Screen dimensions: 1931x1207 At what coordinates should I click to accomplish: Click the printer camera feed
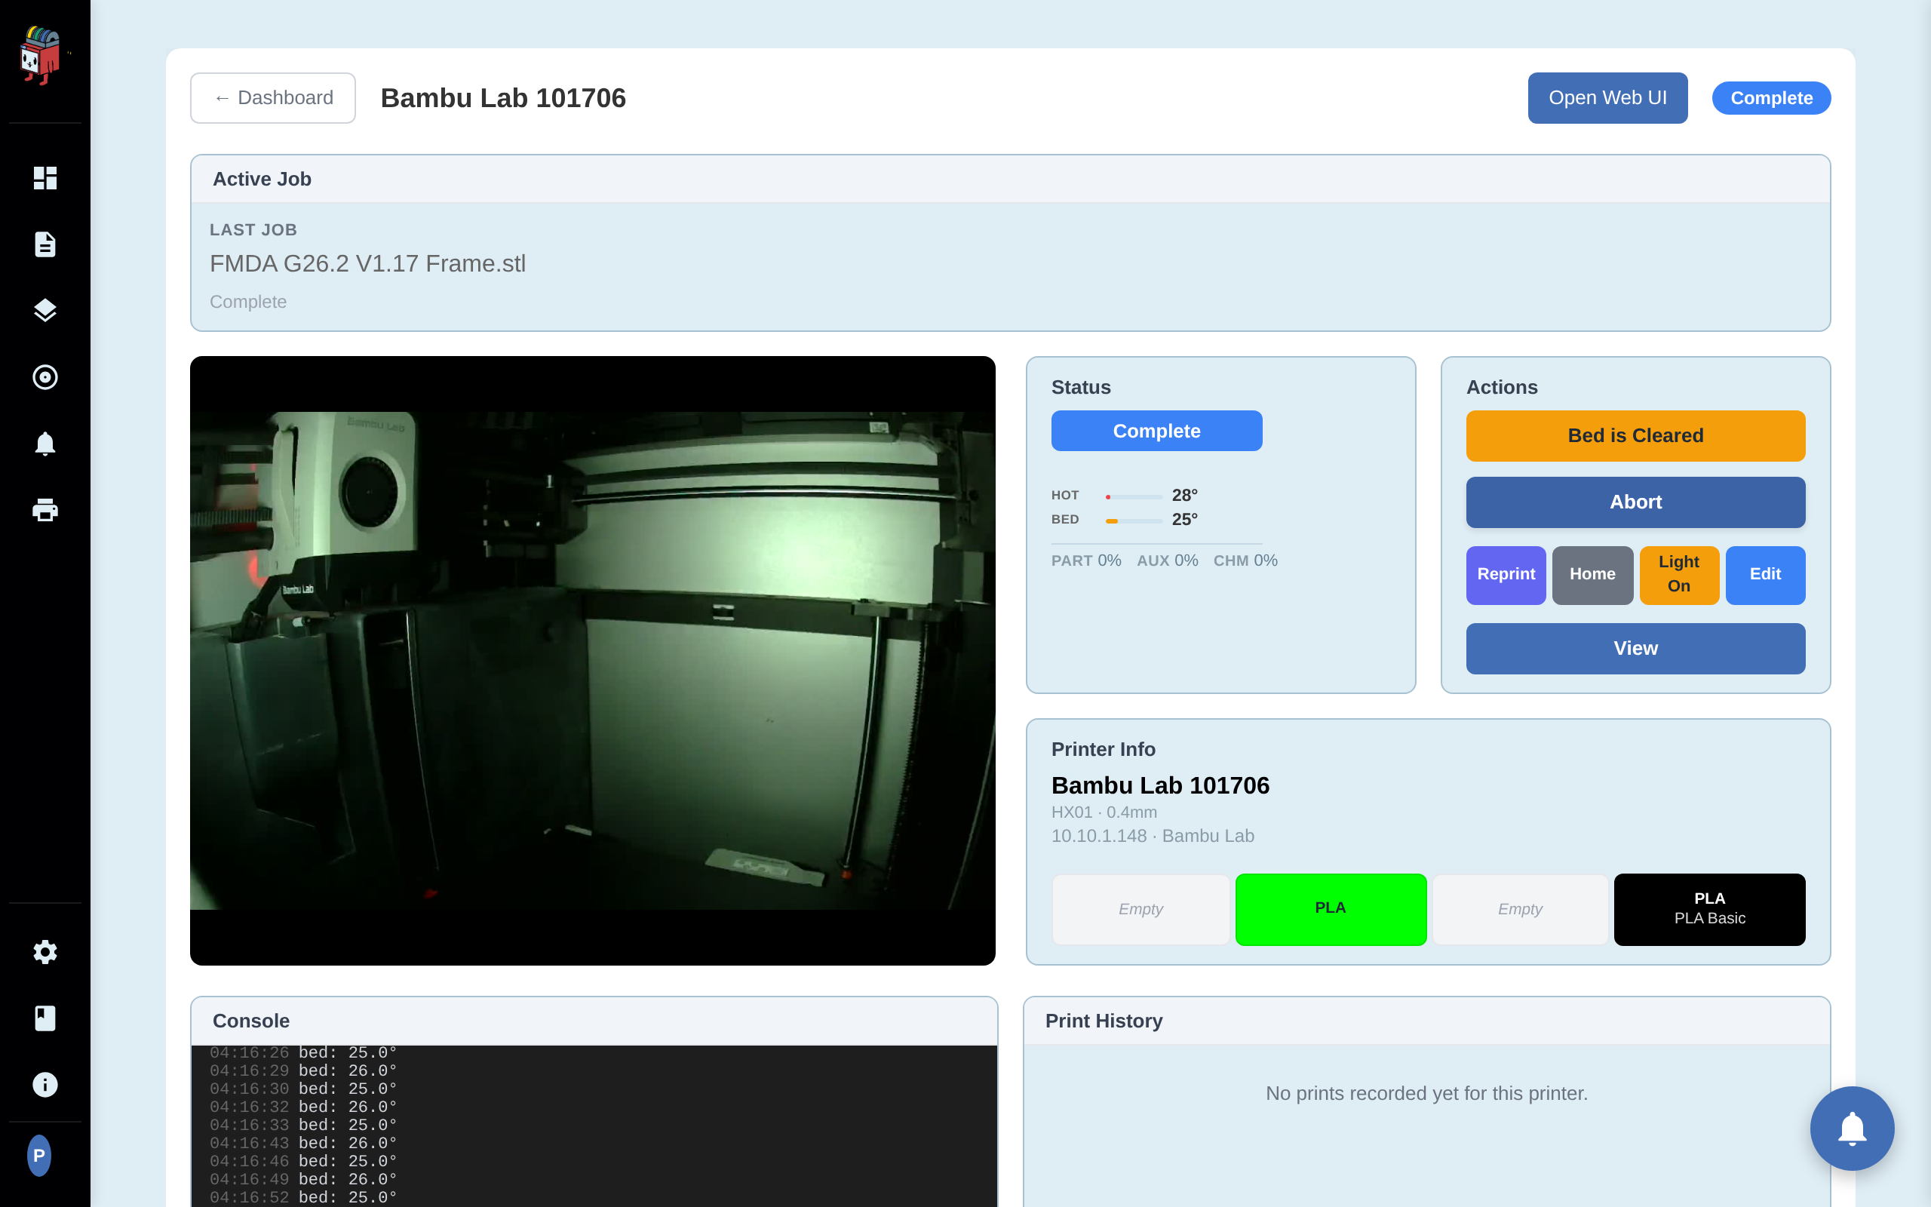coord(592,660)
